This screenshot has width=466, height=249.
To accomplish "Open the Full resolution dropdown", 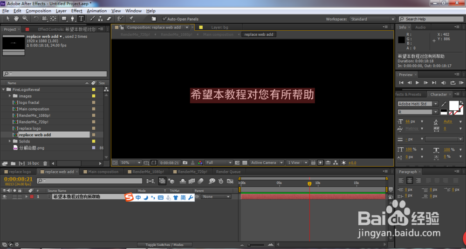I will (x=219, y=162).
